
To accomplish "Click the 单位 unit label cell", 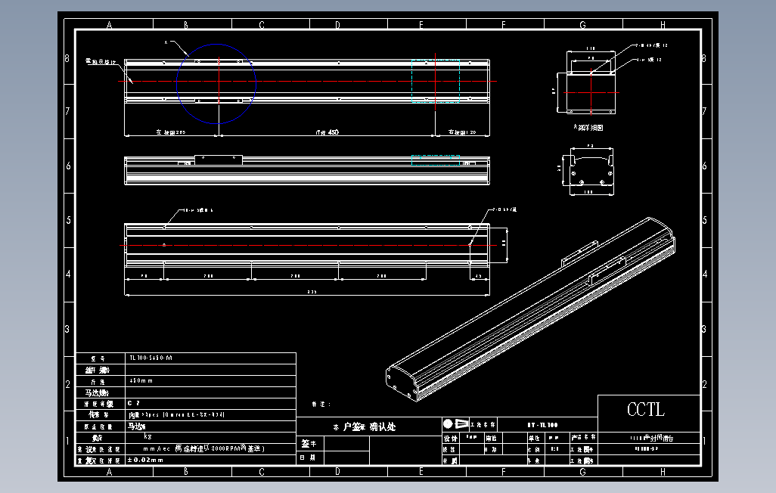I will click(x=535, y=438).
